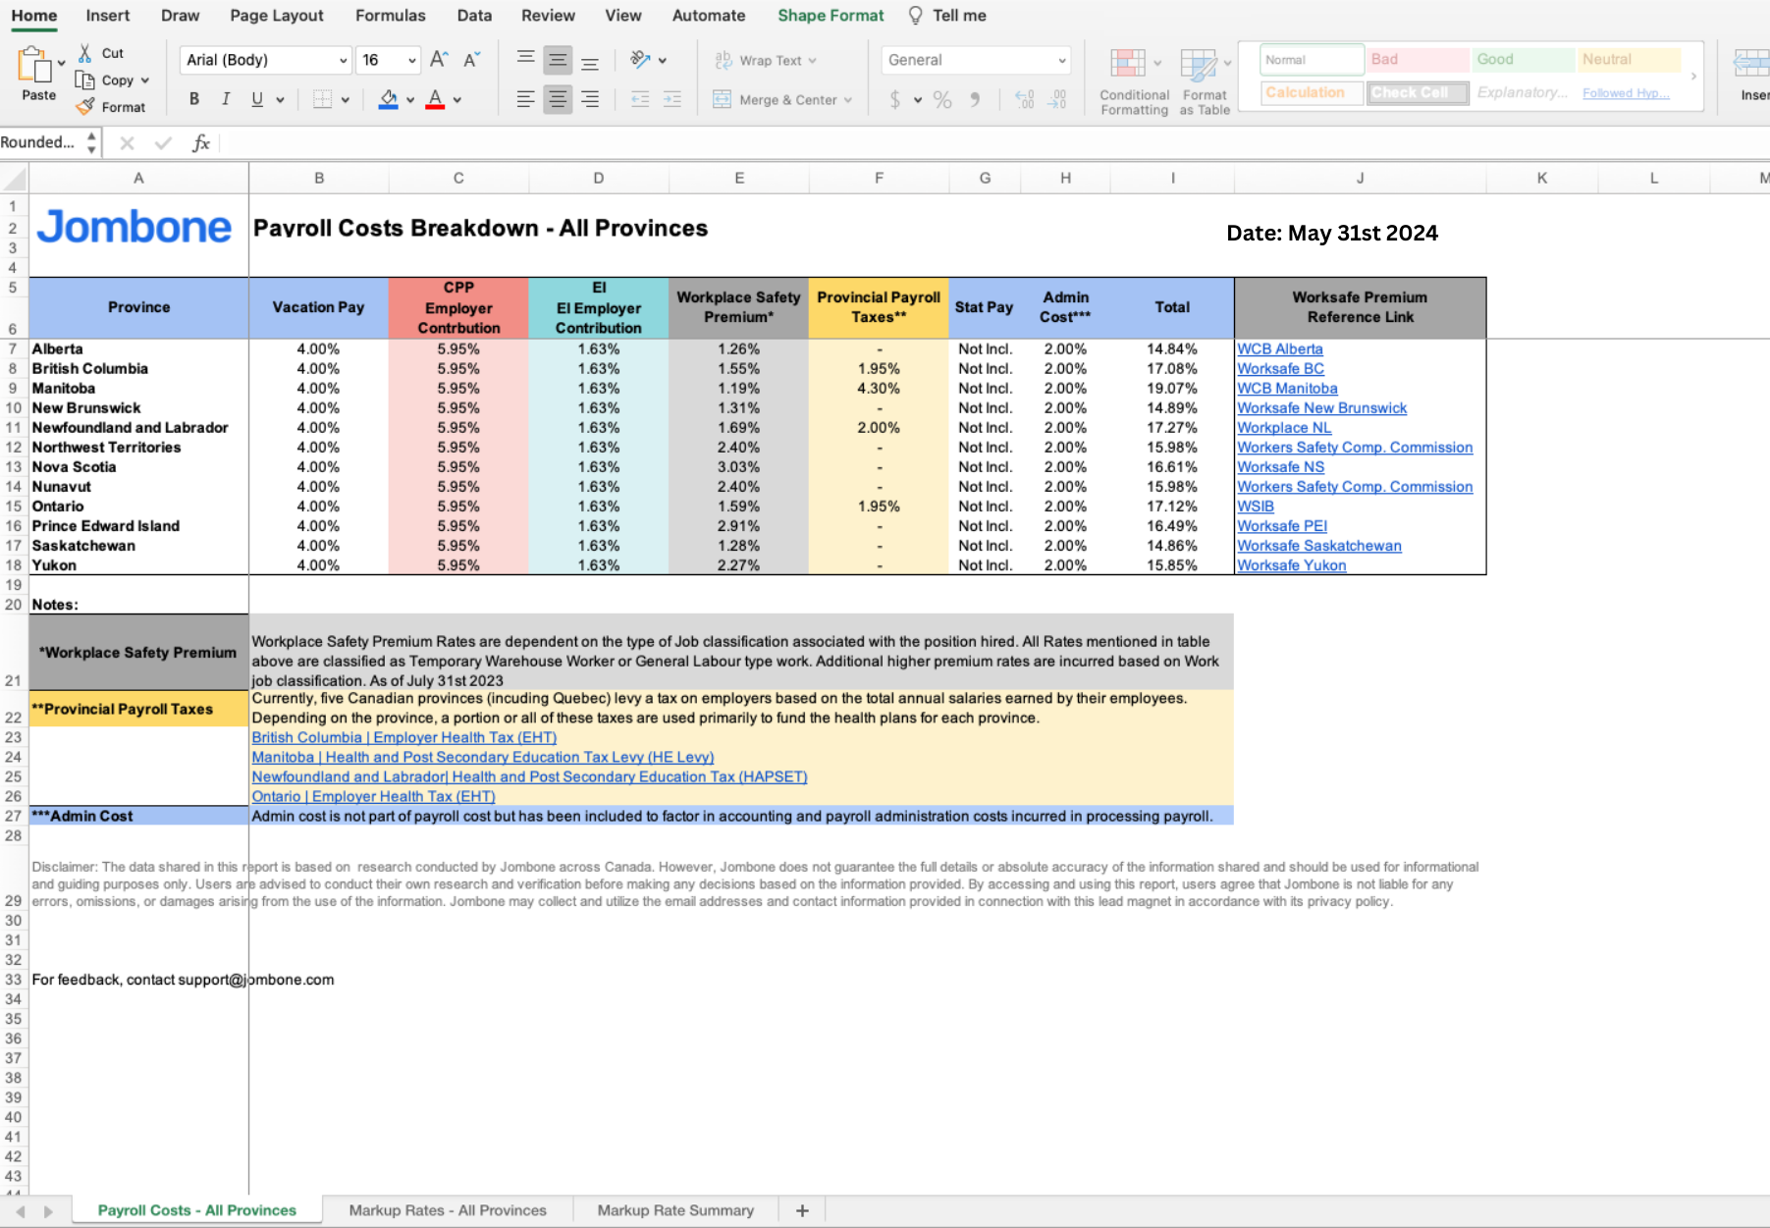Click the fx insert function icon
Image resolution: width=1770 pixels, height=1228 pixels.
(x=201, y=143)
